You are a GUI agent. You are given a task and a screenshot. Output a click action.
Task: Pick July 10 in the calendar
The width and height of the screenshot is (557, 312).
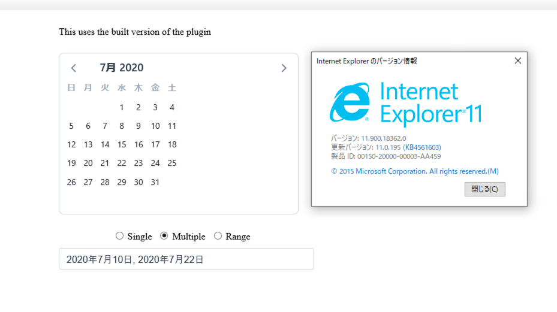(x=155, y=126)
